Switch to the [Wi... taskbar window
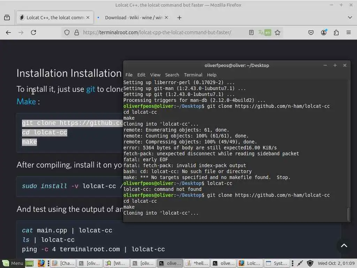Image resolution: width=357 pixels, height=268 pixels. [117, 263]
